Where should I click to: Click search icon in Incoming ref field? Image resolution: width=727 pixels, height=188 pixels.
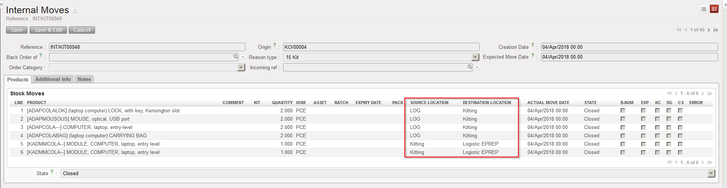pyautogui.click(x=470, y=67)
